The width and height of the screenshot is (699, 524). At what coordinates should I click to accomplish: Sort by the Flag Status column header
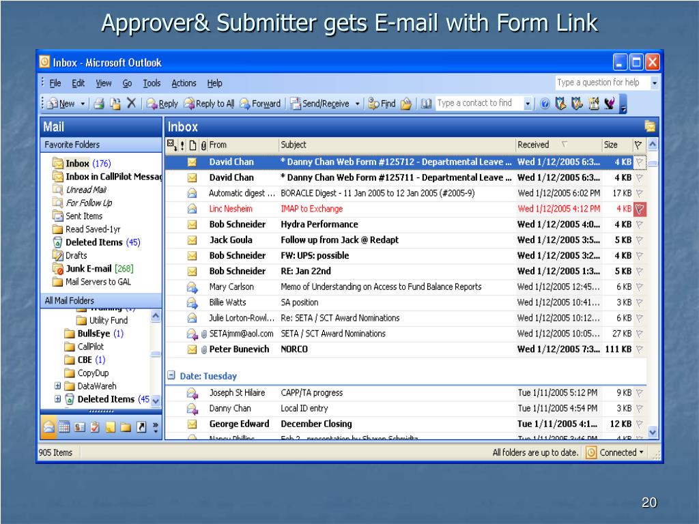(638, 145)
